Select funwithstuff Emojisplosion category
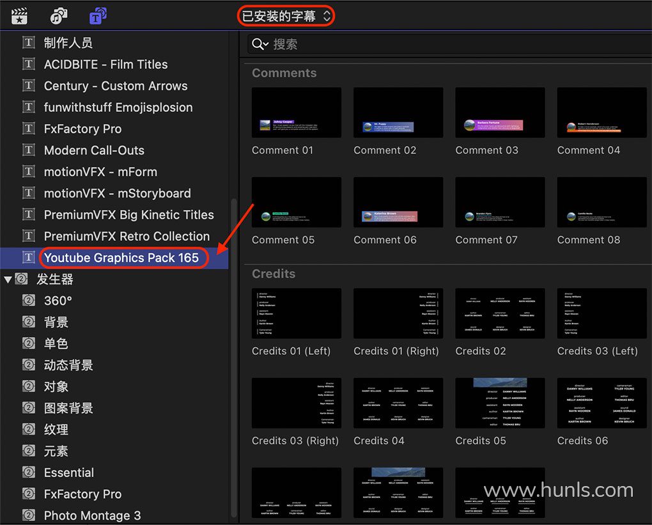 click(x=118, y=107)
